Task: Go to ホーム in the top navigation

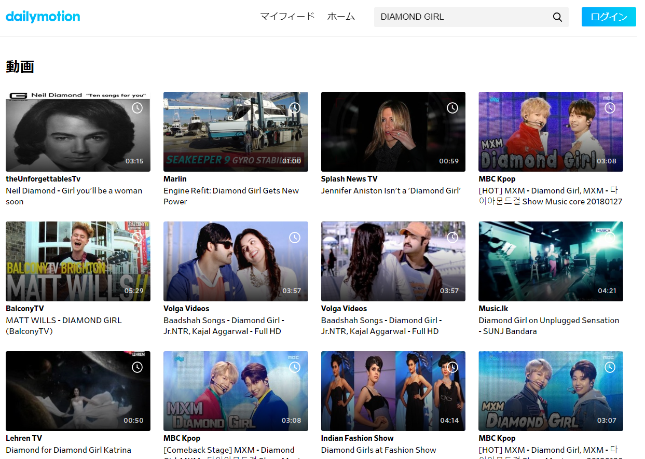Action: pos(341,17)
